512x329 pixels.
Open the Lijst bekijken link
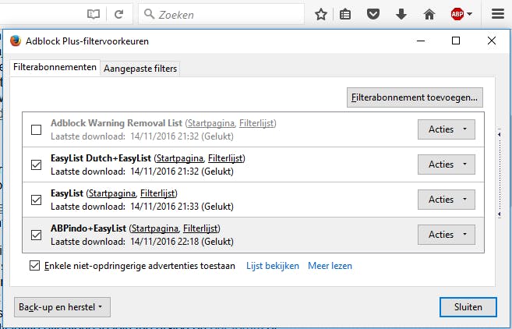pyautogui.click(x=272, y=266)
